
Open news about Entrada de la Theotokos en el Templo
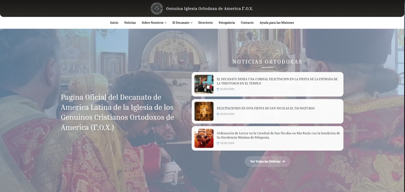(277, 81)
